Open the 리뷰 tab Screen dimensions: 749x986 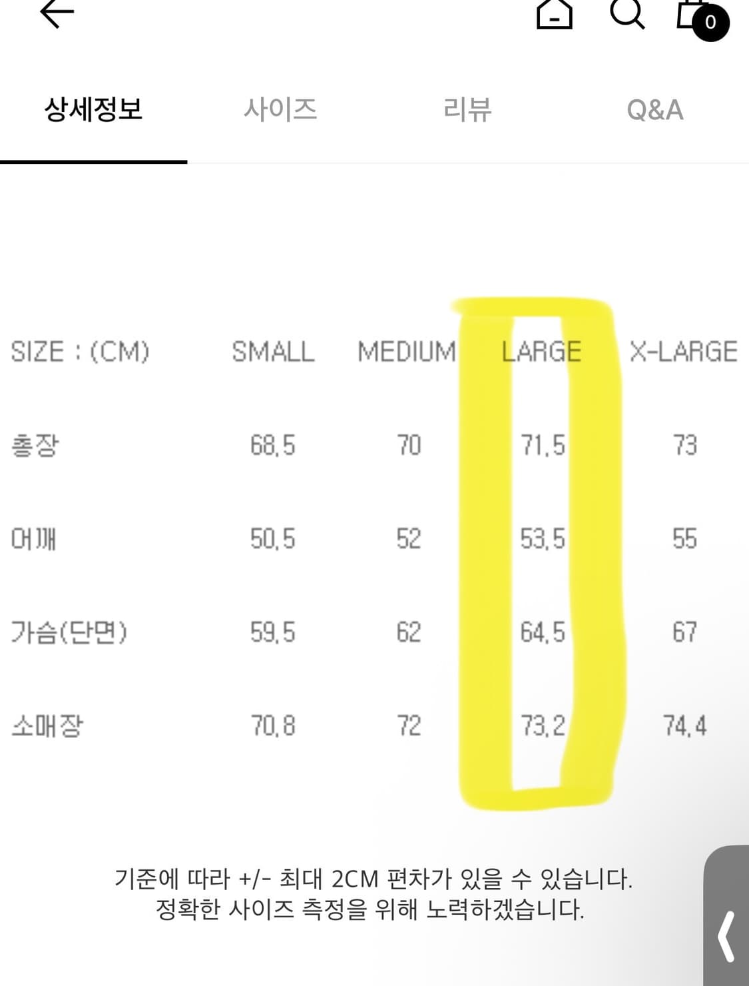point(468,110)
